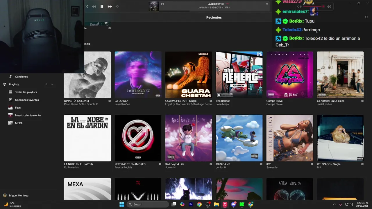Open the Windows Start menu
372x209 pixels.
[x=122, y=204]
